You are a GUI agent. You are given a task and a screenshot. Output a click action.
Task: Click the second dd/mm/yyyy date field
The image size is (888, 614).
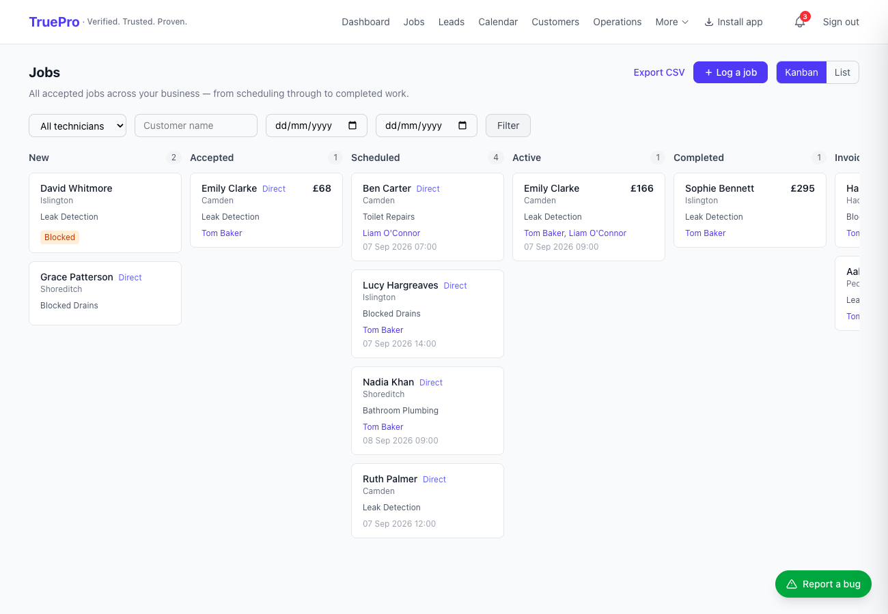(x=426, y=126)
